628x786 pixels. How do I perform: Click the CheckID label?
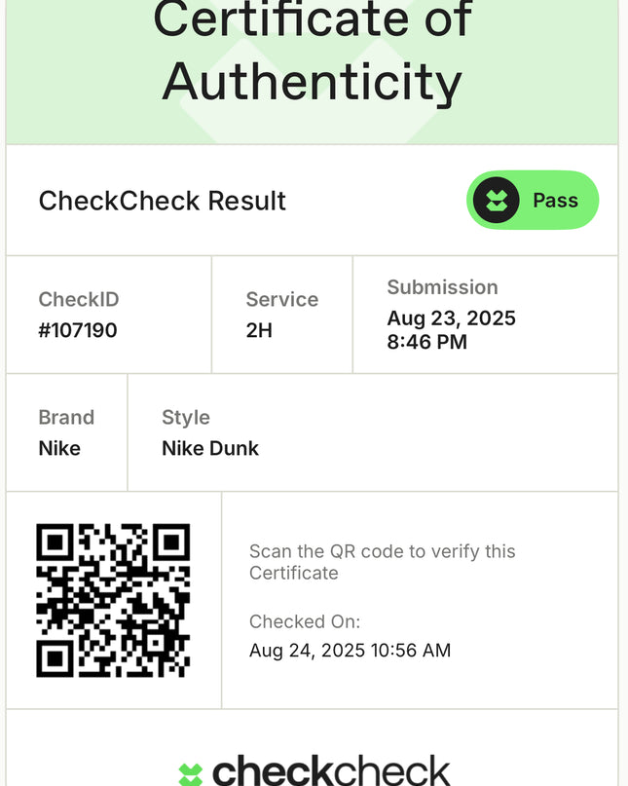79,299
